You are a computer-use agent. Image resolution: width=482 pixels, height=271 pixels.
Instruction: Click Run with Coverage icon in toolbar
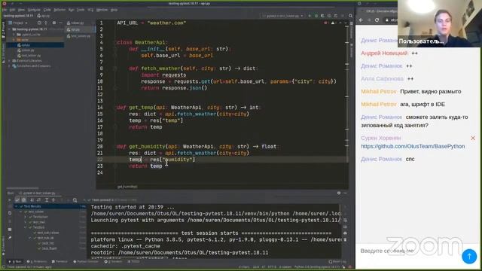coord(322,16)
